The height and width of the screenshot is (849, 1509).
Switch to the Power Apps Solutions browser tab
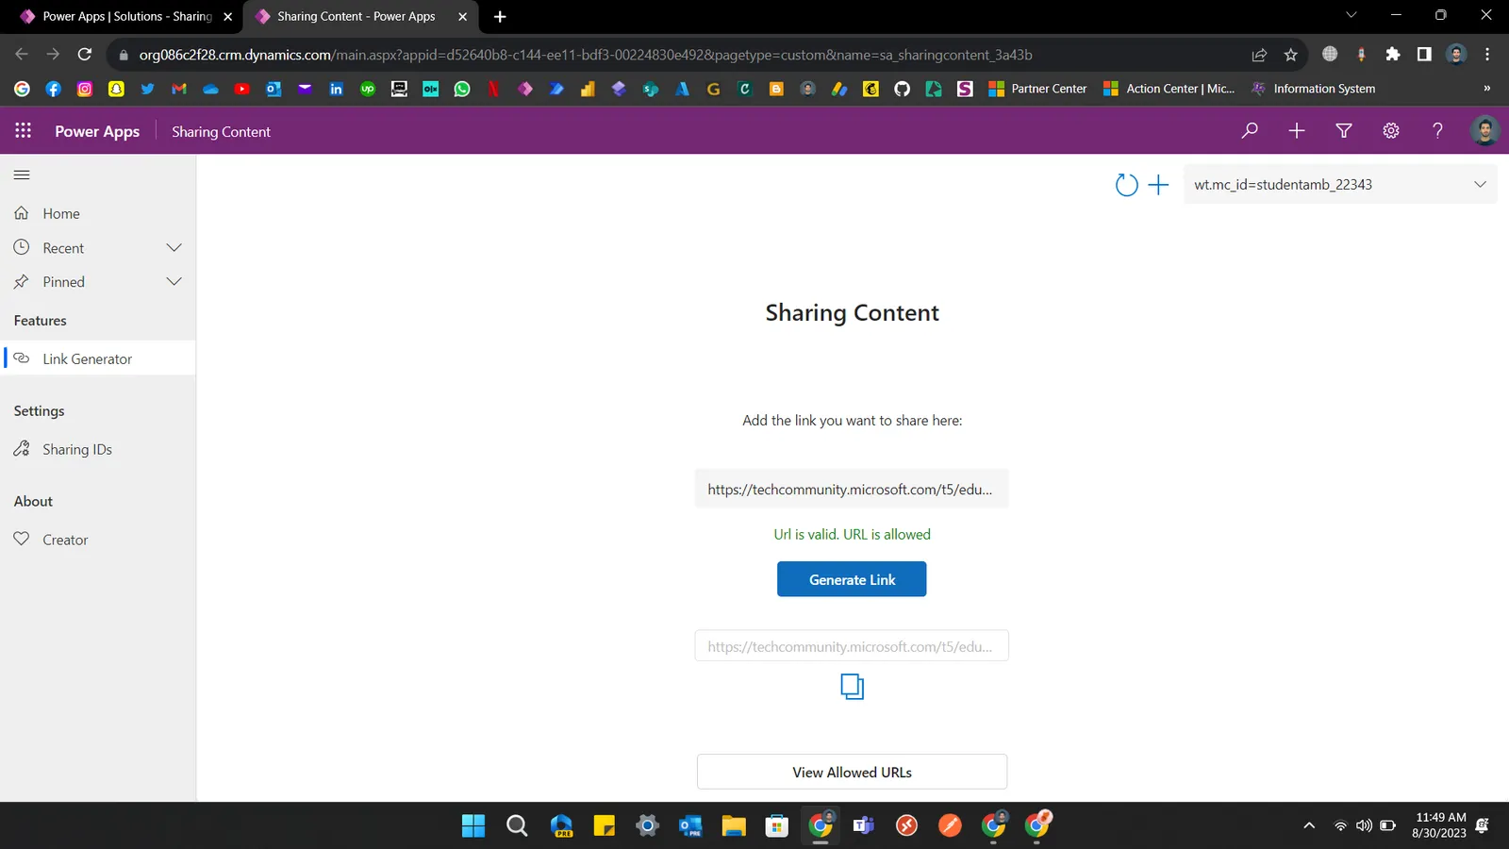pos(126,16)
